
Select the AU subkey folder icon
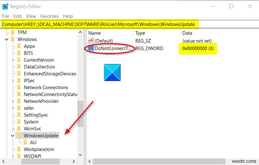pyautogui.click(x=25, y=142)
